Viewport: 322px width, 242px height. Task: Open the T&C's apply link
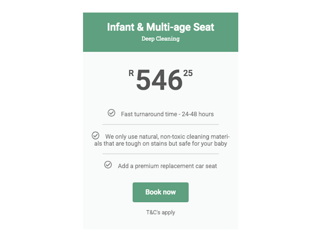[161, 212]
